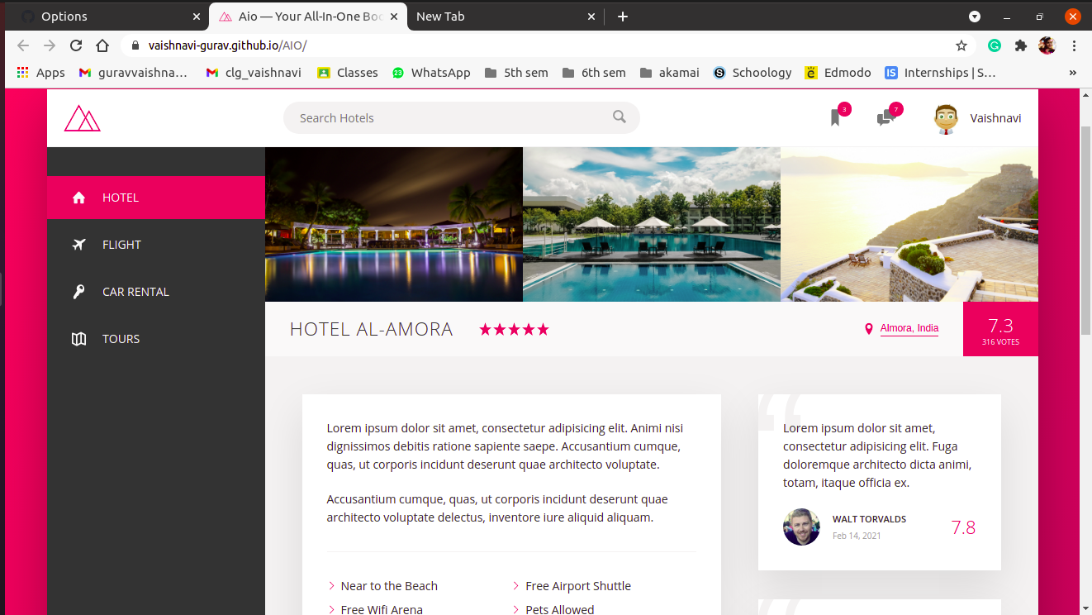The image size is (1092, 615).
Task: Toggle the bookmark star in address bar
Action: (x=961, y=45)
